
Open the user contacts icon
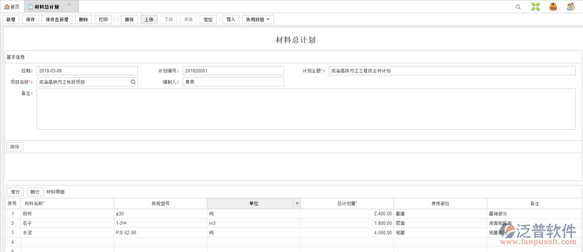[571, 6]
